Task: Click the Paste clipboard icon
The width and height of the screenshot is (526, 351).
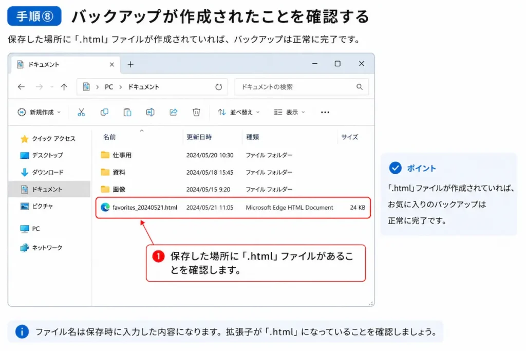Action: 127,112
